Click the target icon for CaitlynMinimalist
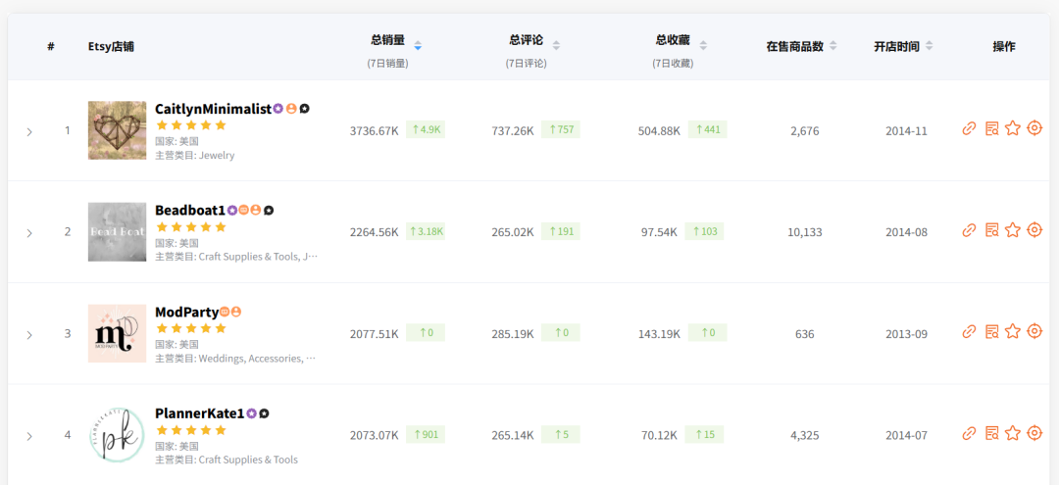 click(1034, 128)
